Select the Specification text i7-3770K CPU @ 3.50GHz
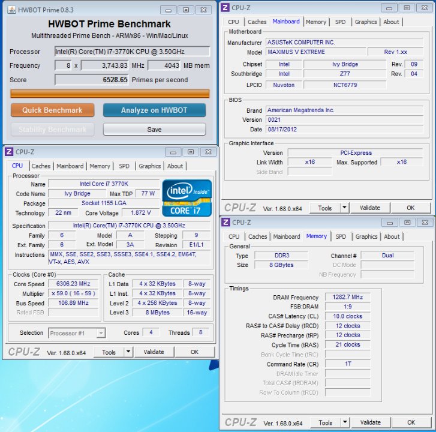 point(129,226)
